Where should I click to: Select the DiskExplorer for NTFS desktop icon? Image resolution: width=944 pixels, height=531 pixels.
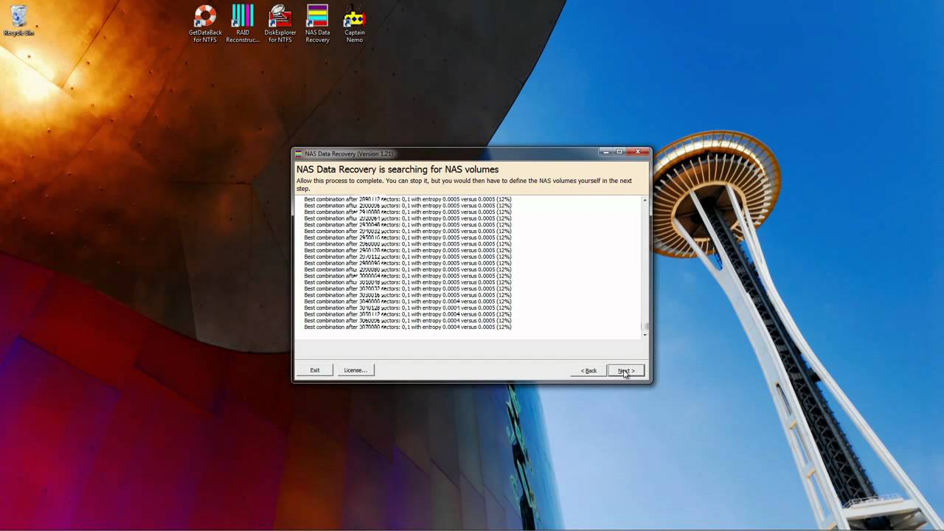pyautogui.click(x=280, y=24)
